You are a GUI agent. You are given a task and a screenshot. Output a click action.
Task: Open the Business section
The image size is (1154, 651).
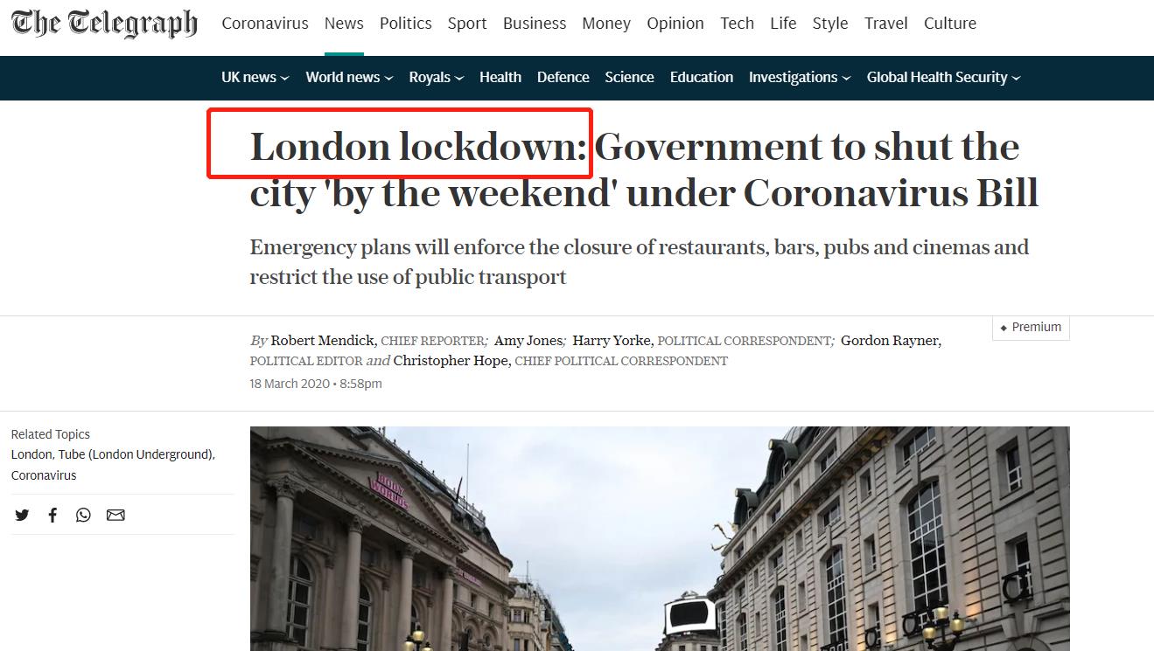[x=535, y=24]
